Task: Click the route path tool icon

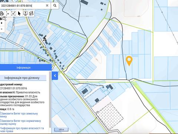Action: coord(32,13)
